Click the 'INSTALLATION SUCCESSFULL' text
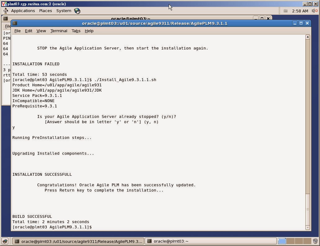320x246 pixels. coord(42,175)
